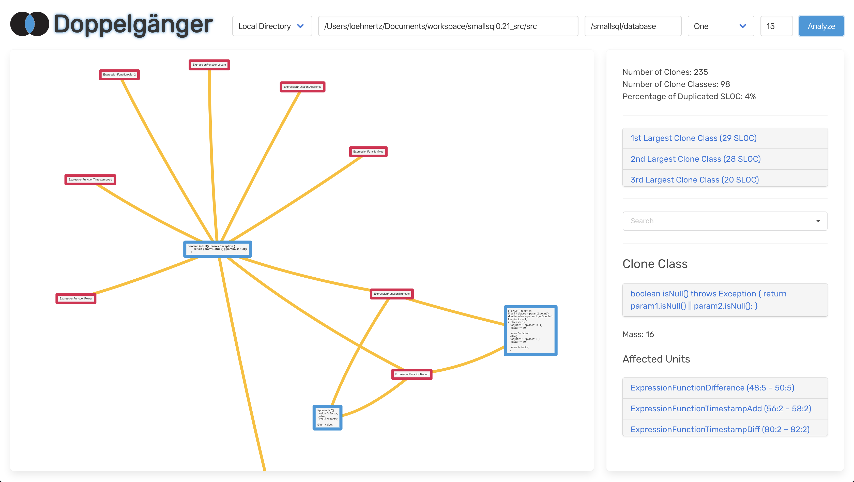The image size is (854, 482).
Task: Select the 1st Largest Clone Class link
Action: [x=694, y=138]
